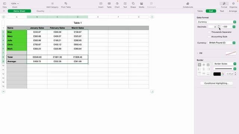Select the inner horizontal border icon
The height and width of the screenshot is (134, 239).
point(204,74)
